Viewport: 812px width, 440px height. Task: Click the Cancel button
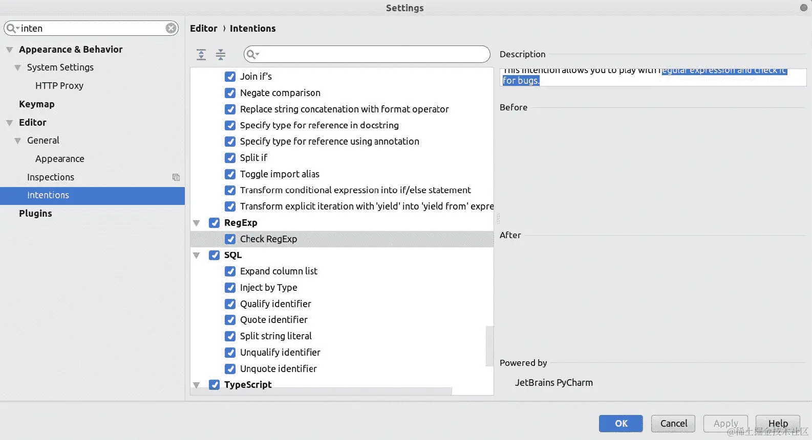pos(673,423)
